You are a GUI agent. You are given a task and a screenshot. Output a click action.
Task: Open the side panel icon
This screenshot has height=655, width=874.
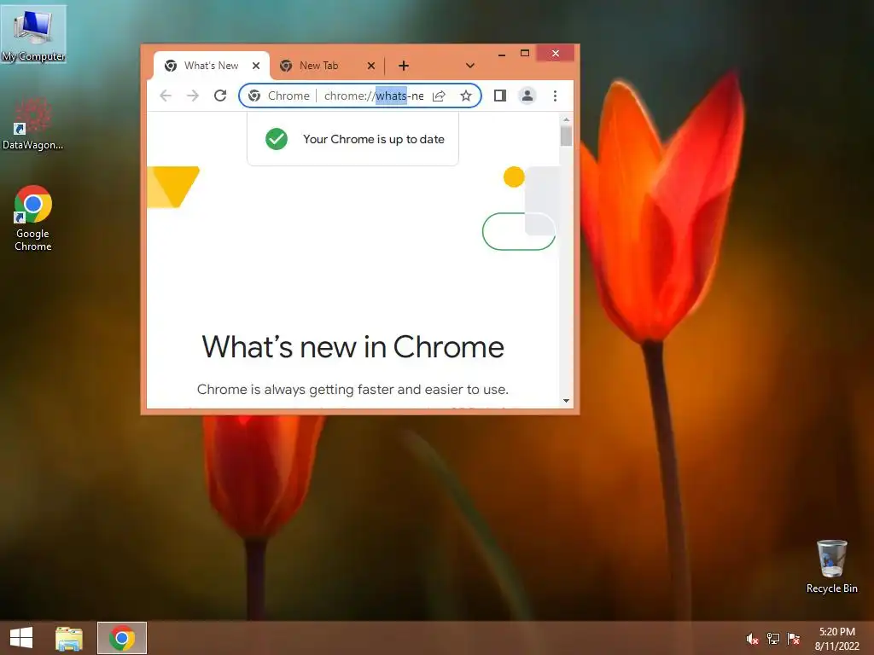(x=500, y=96)
